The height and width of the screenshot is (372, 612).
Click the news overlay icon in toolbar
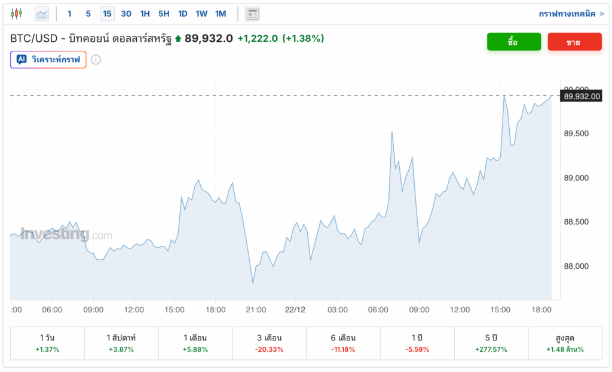pyautogui.click(x=252, y=13)
